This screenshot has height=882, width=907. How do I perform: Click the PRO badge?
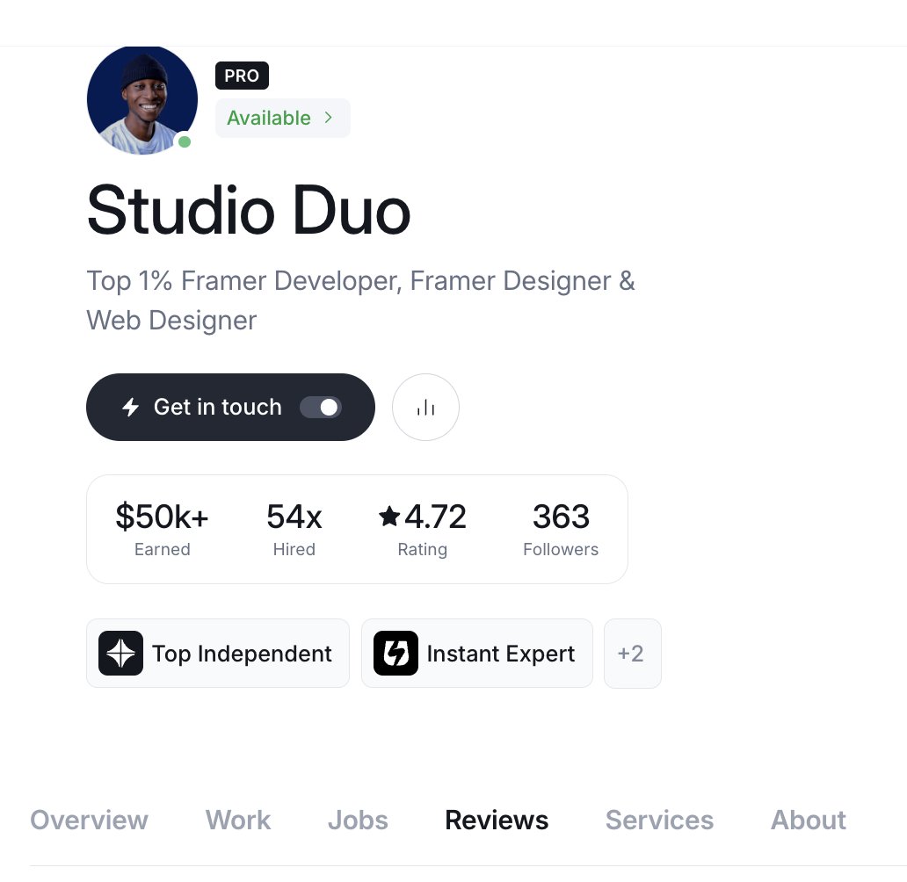242,76
